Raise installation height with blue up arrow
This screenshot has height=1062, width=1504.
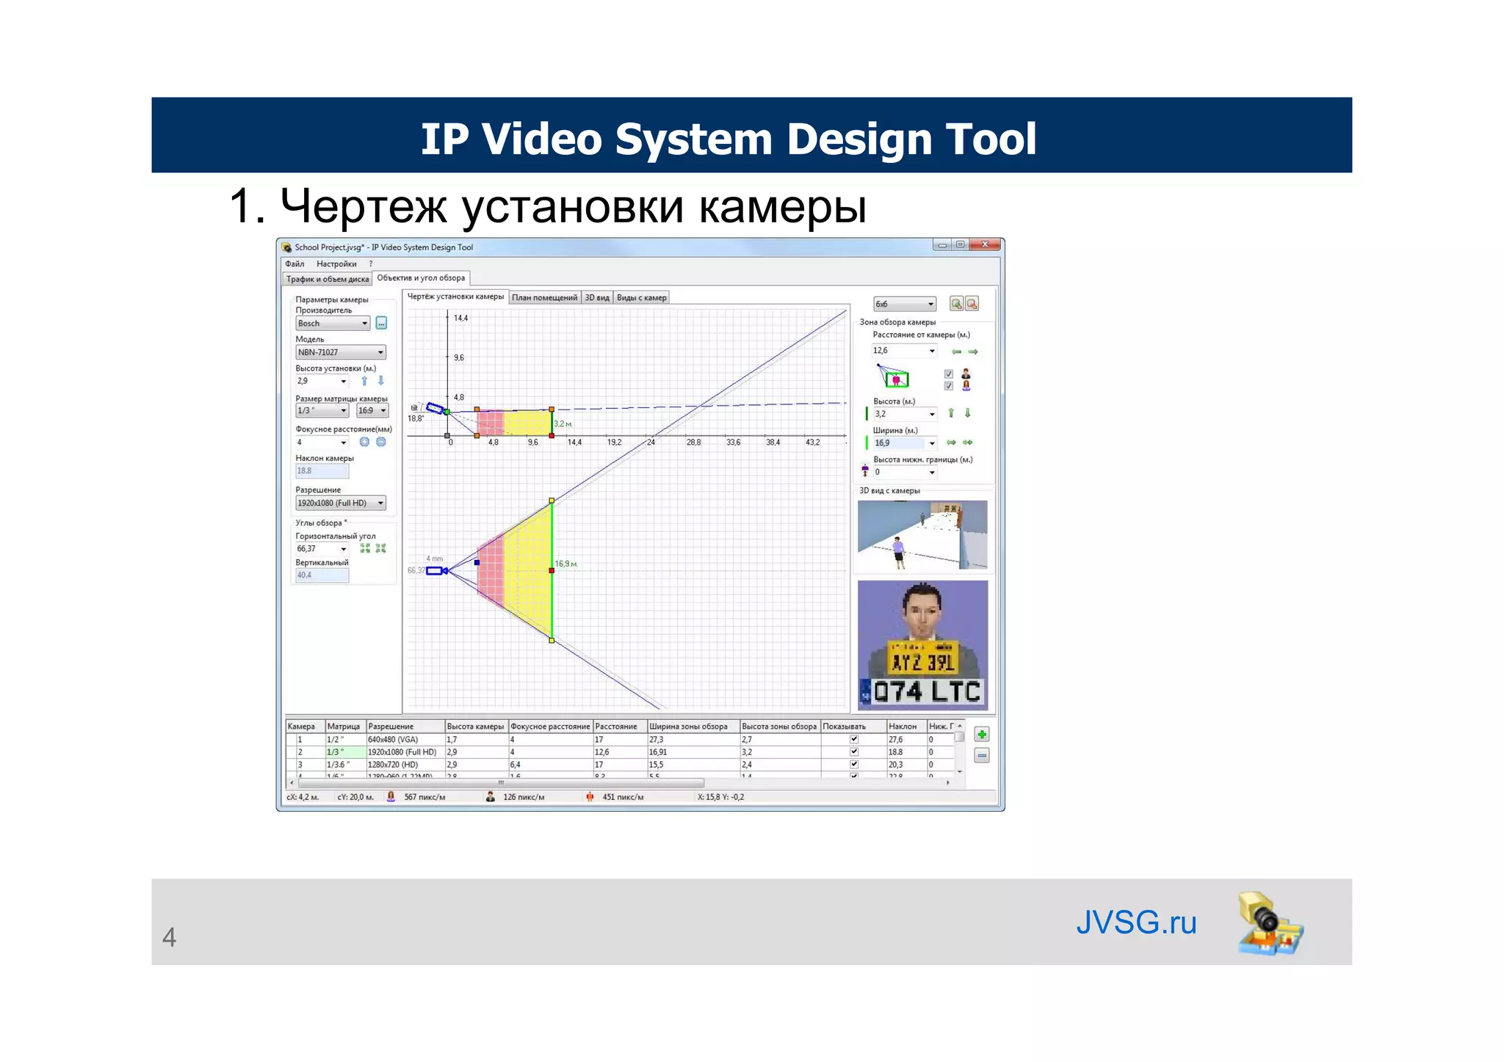364,381
